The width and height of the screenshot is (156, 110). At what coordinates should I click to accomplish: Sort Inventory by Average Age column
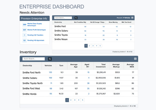point(74,66)
